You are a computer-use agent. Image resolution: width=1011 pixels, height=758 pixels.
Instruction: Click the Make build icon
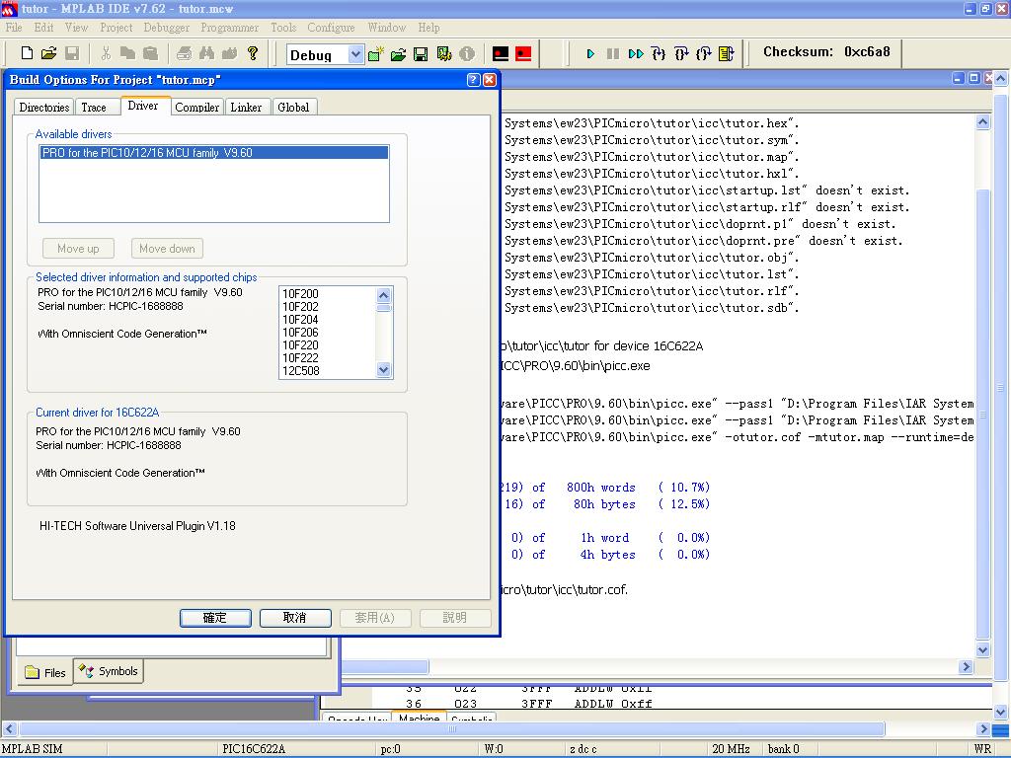tap(501, 54)
